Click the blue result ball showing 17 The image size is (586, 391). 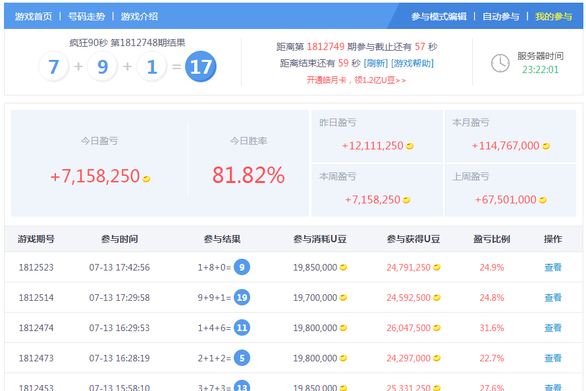click(201, 66)
